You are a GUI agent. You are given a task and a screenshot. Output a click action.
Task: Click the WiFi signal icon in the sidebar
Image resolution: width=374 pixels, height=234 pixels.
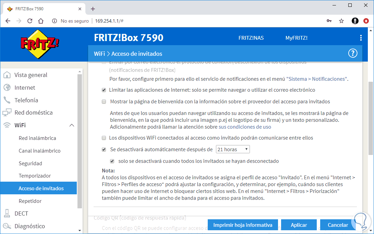pos(7,125)
